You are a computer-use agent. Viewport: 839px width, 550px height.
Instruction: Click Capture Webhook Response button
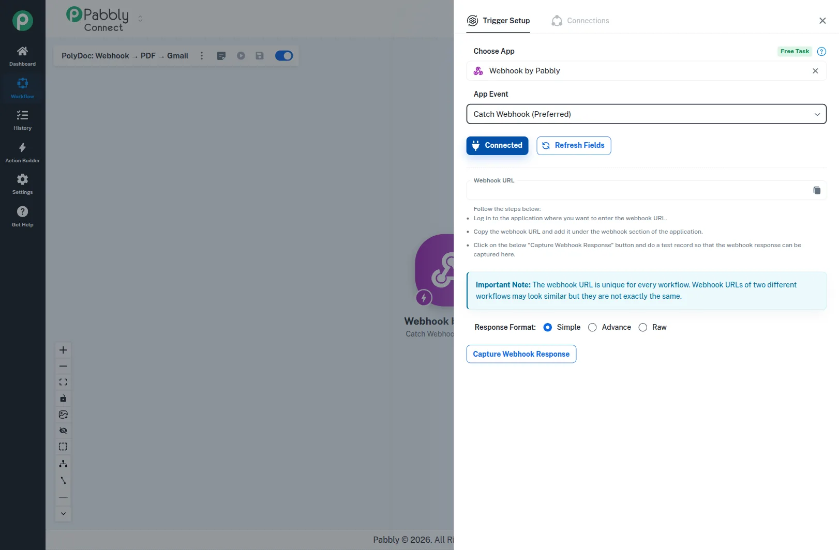click(x=521, y=354)
